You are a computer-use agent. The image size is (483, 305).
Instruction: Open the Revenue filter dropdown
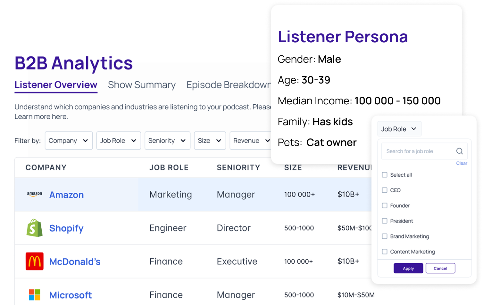251,140
